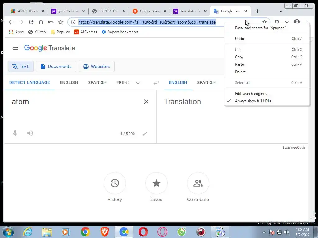Choose FRENCH as source language
This screenshot has width=318, height=238.
pyautogui.click(x=123, y=82)
